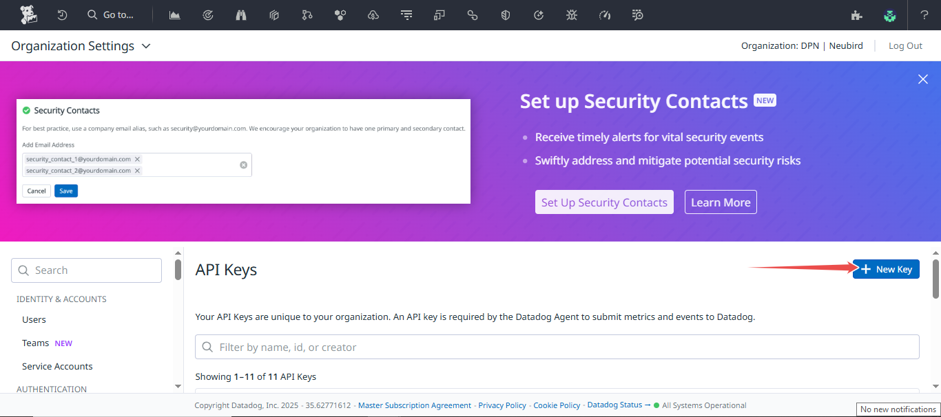Open the Infrastructure layers icon
Viewport: 941px width, 417px height.
coord(273,14)
